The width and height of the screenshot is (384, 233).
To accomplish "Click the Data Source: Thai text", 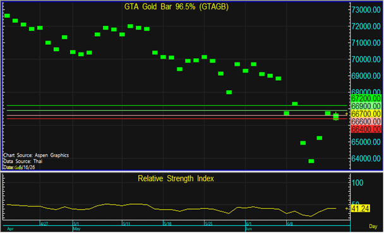I will pos(23,161).
